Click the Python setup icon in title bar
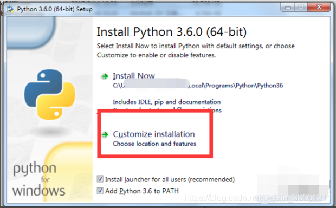The image size is (336, 208). [10, 9]
